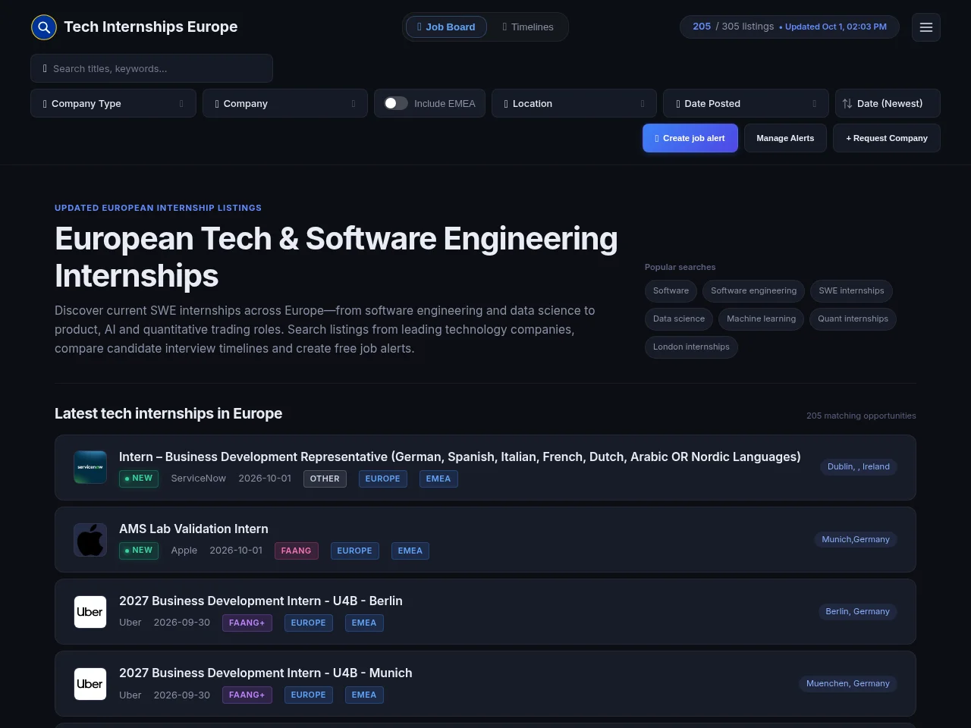Click the magnifier logo icon
Viewport: 971px width, 728px height.
44,27
